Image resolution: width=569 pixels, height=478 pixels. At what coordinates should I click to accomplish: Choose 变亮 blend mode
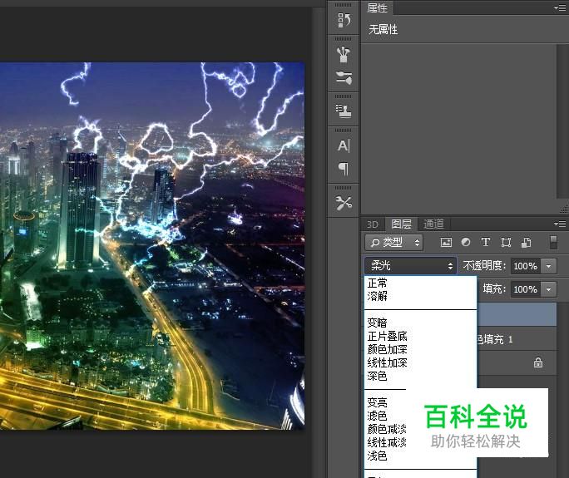click(377, 402)
